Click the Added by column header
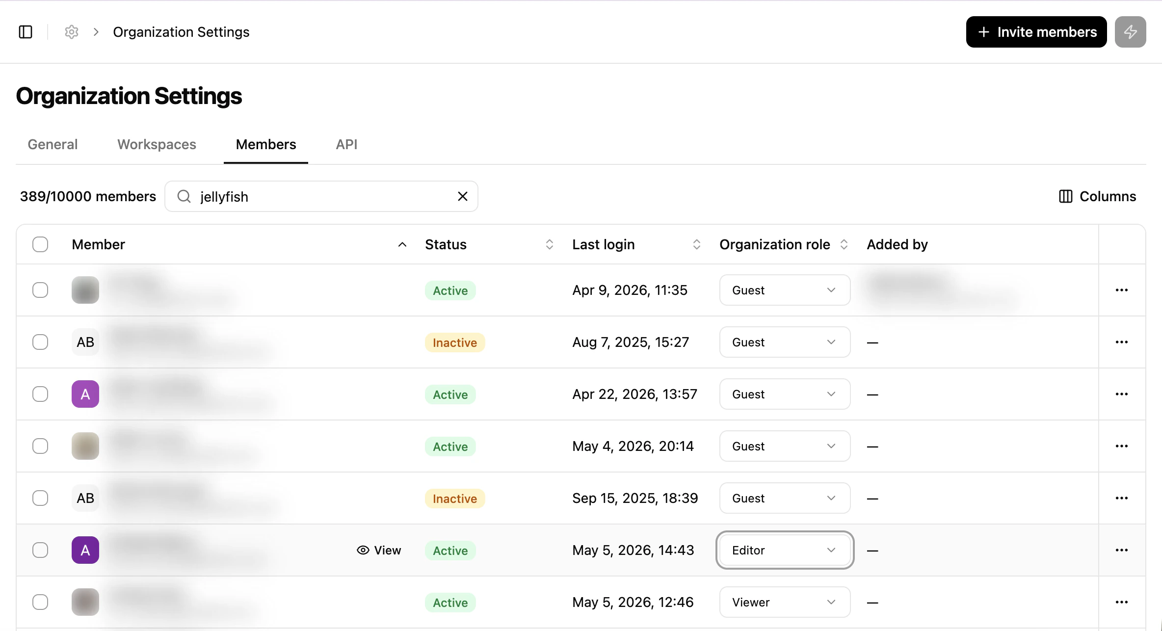The height and width of the screenshot is (631, 1162). 897,244
